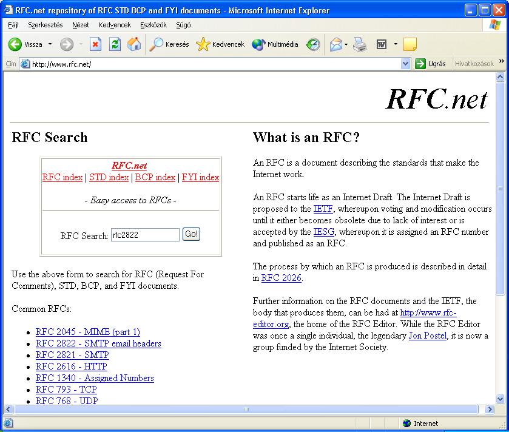Follow the IESG link
The height and width of the screenshot is (432, 509).
(323, 232)
